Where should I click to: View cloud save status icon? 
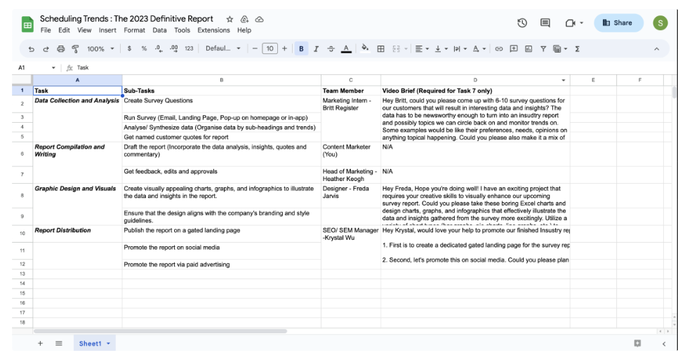pos(259,19)
